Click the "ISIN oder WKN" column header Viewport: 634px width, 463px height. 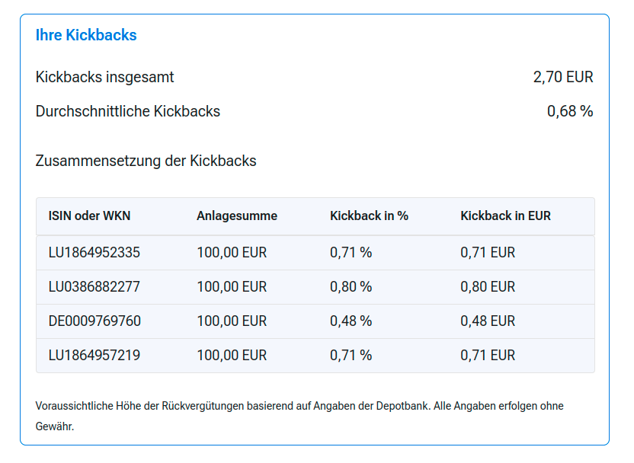[89, 216]
